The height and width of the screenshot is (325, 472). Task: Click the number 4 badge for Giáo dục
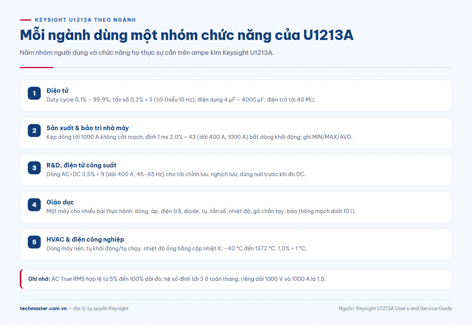point(34,205)
